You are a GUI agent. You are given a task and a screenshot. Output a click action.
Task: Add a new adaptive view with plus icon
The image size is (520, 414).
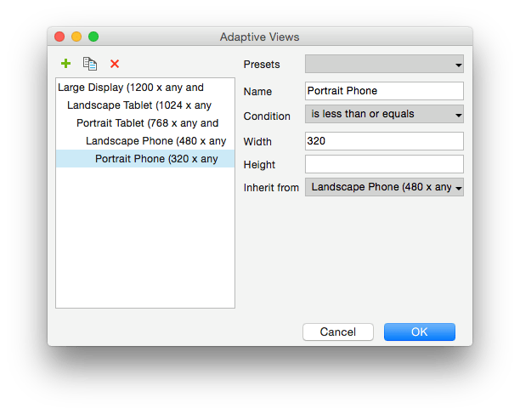tap(65, 64)
